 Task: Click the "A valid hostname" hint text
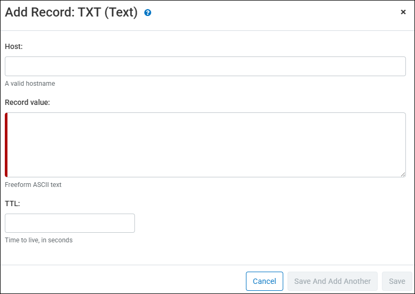point(30,84)
